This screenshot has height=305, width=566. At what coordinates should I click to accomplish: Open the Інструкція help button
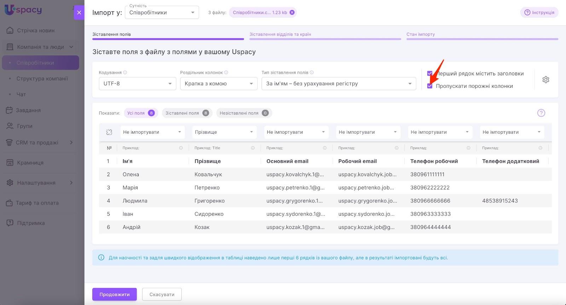[x=539, y=12]
